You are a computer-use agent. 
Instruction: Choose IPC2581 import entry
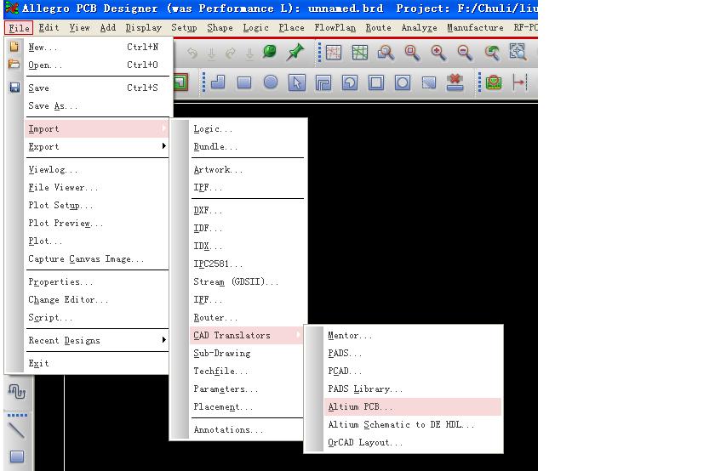tap(246, 264)
